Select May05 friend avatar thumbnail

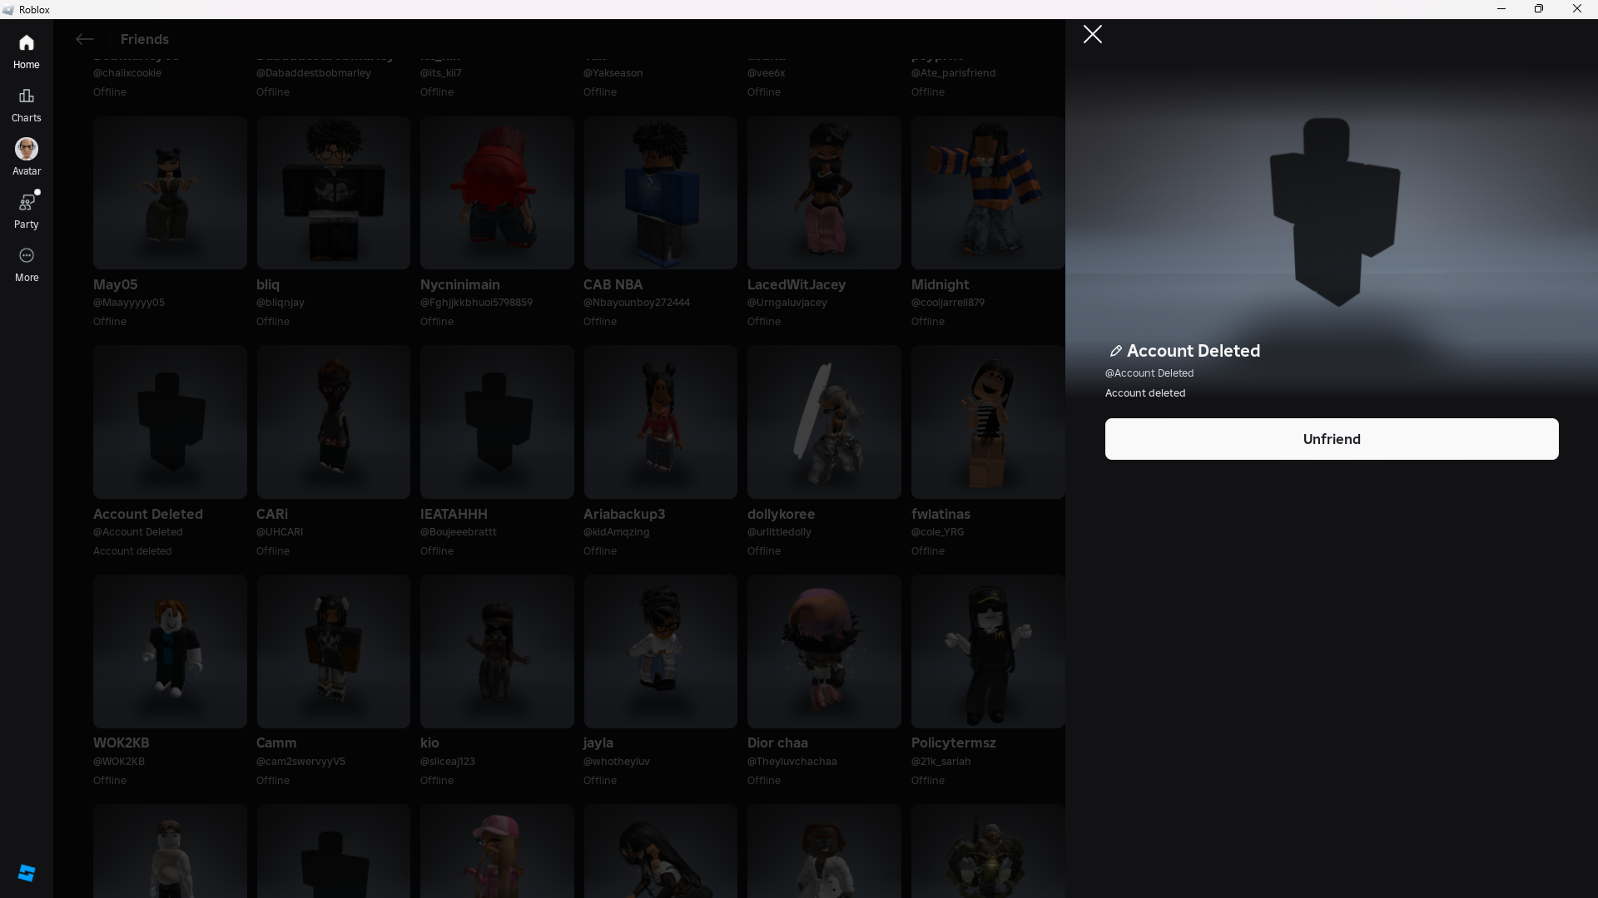[170, 193]
